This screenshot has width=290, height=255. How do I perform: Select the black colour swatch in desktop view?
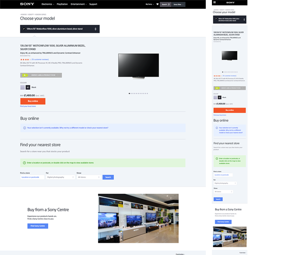click(x=28, y=87)
